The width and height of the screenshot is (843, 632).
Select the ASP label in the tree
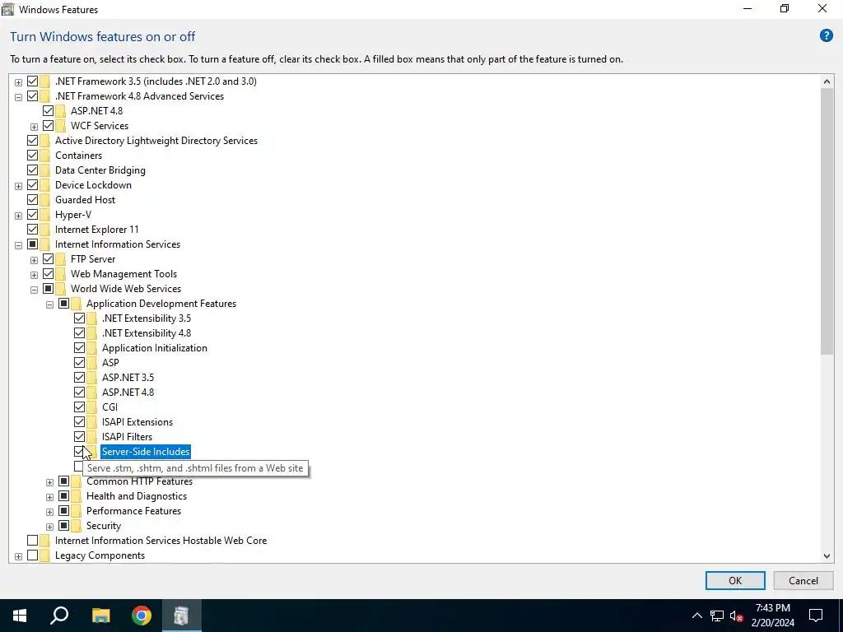coord(110,363)
